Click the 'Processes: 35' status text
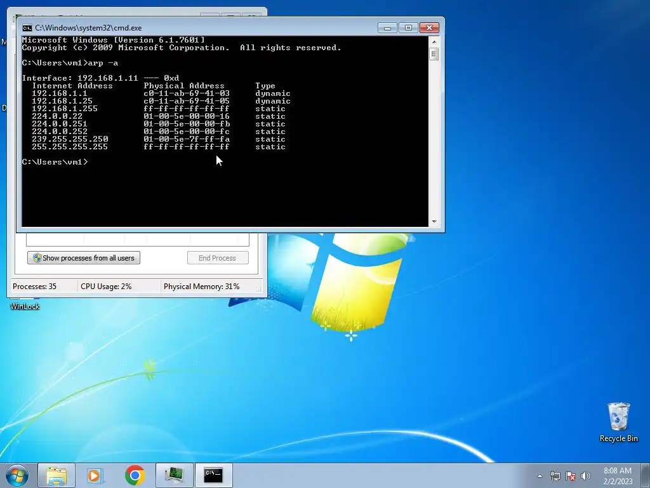650x488 pixels. [34, 287]
